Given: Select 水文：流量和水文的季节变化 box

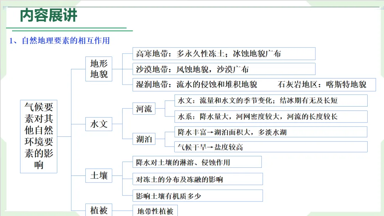Looking at the screenshot, I should click(271, 101).
